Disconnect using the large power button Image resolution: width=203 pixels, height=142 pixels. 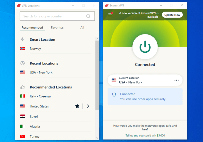tap(145, 47)
